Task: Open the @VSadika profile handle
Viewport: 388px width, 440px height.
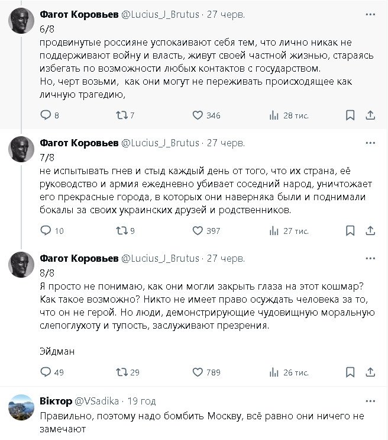Action: click(95, 401)
